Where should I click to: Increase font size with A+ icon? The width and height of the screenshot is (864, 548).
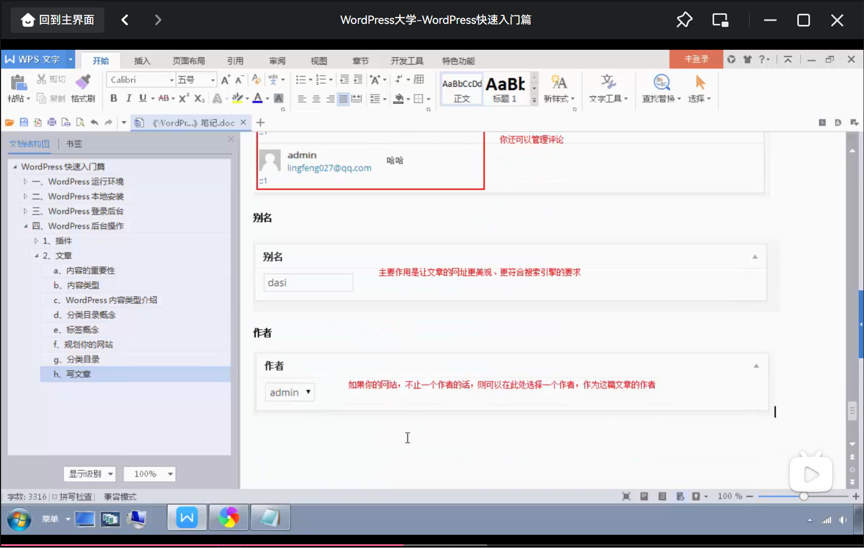pyautogui.click(x=226, y=79)
